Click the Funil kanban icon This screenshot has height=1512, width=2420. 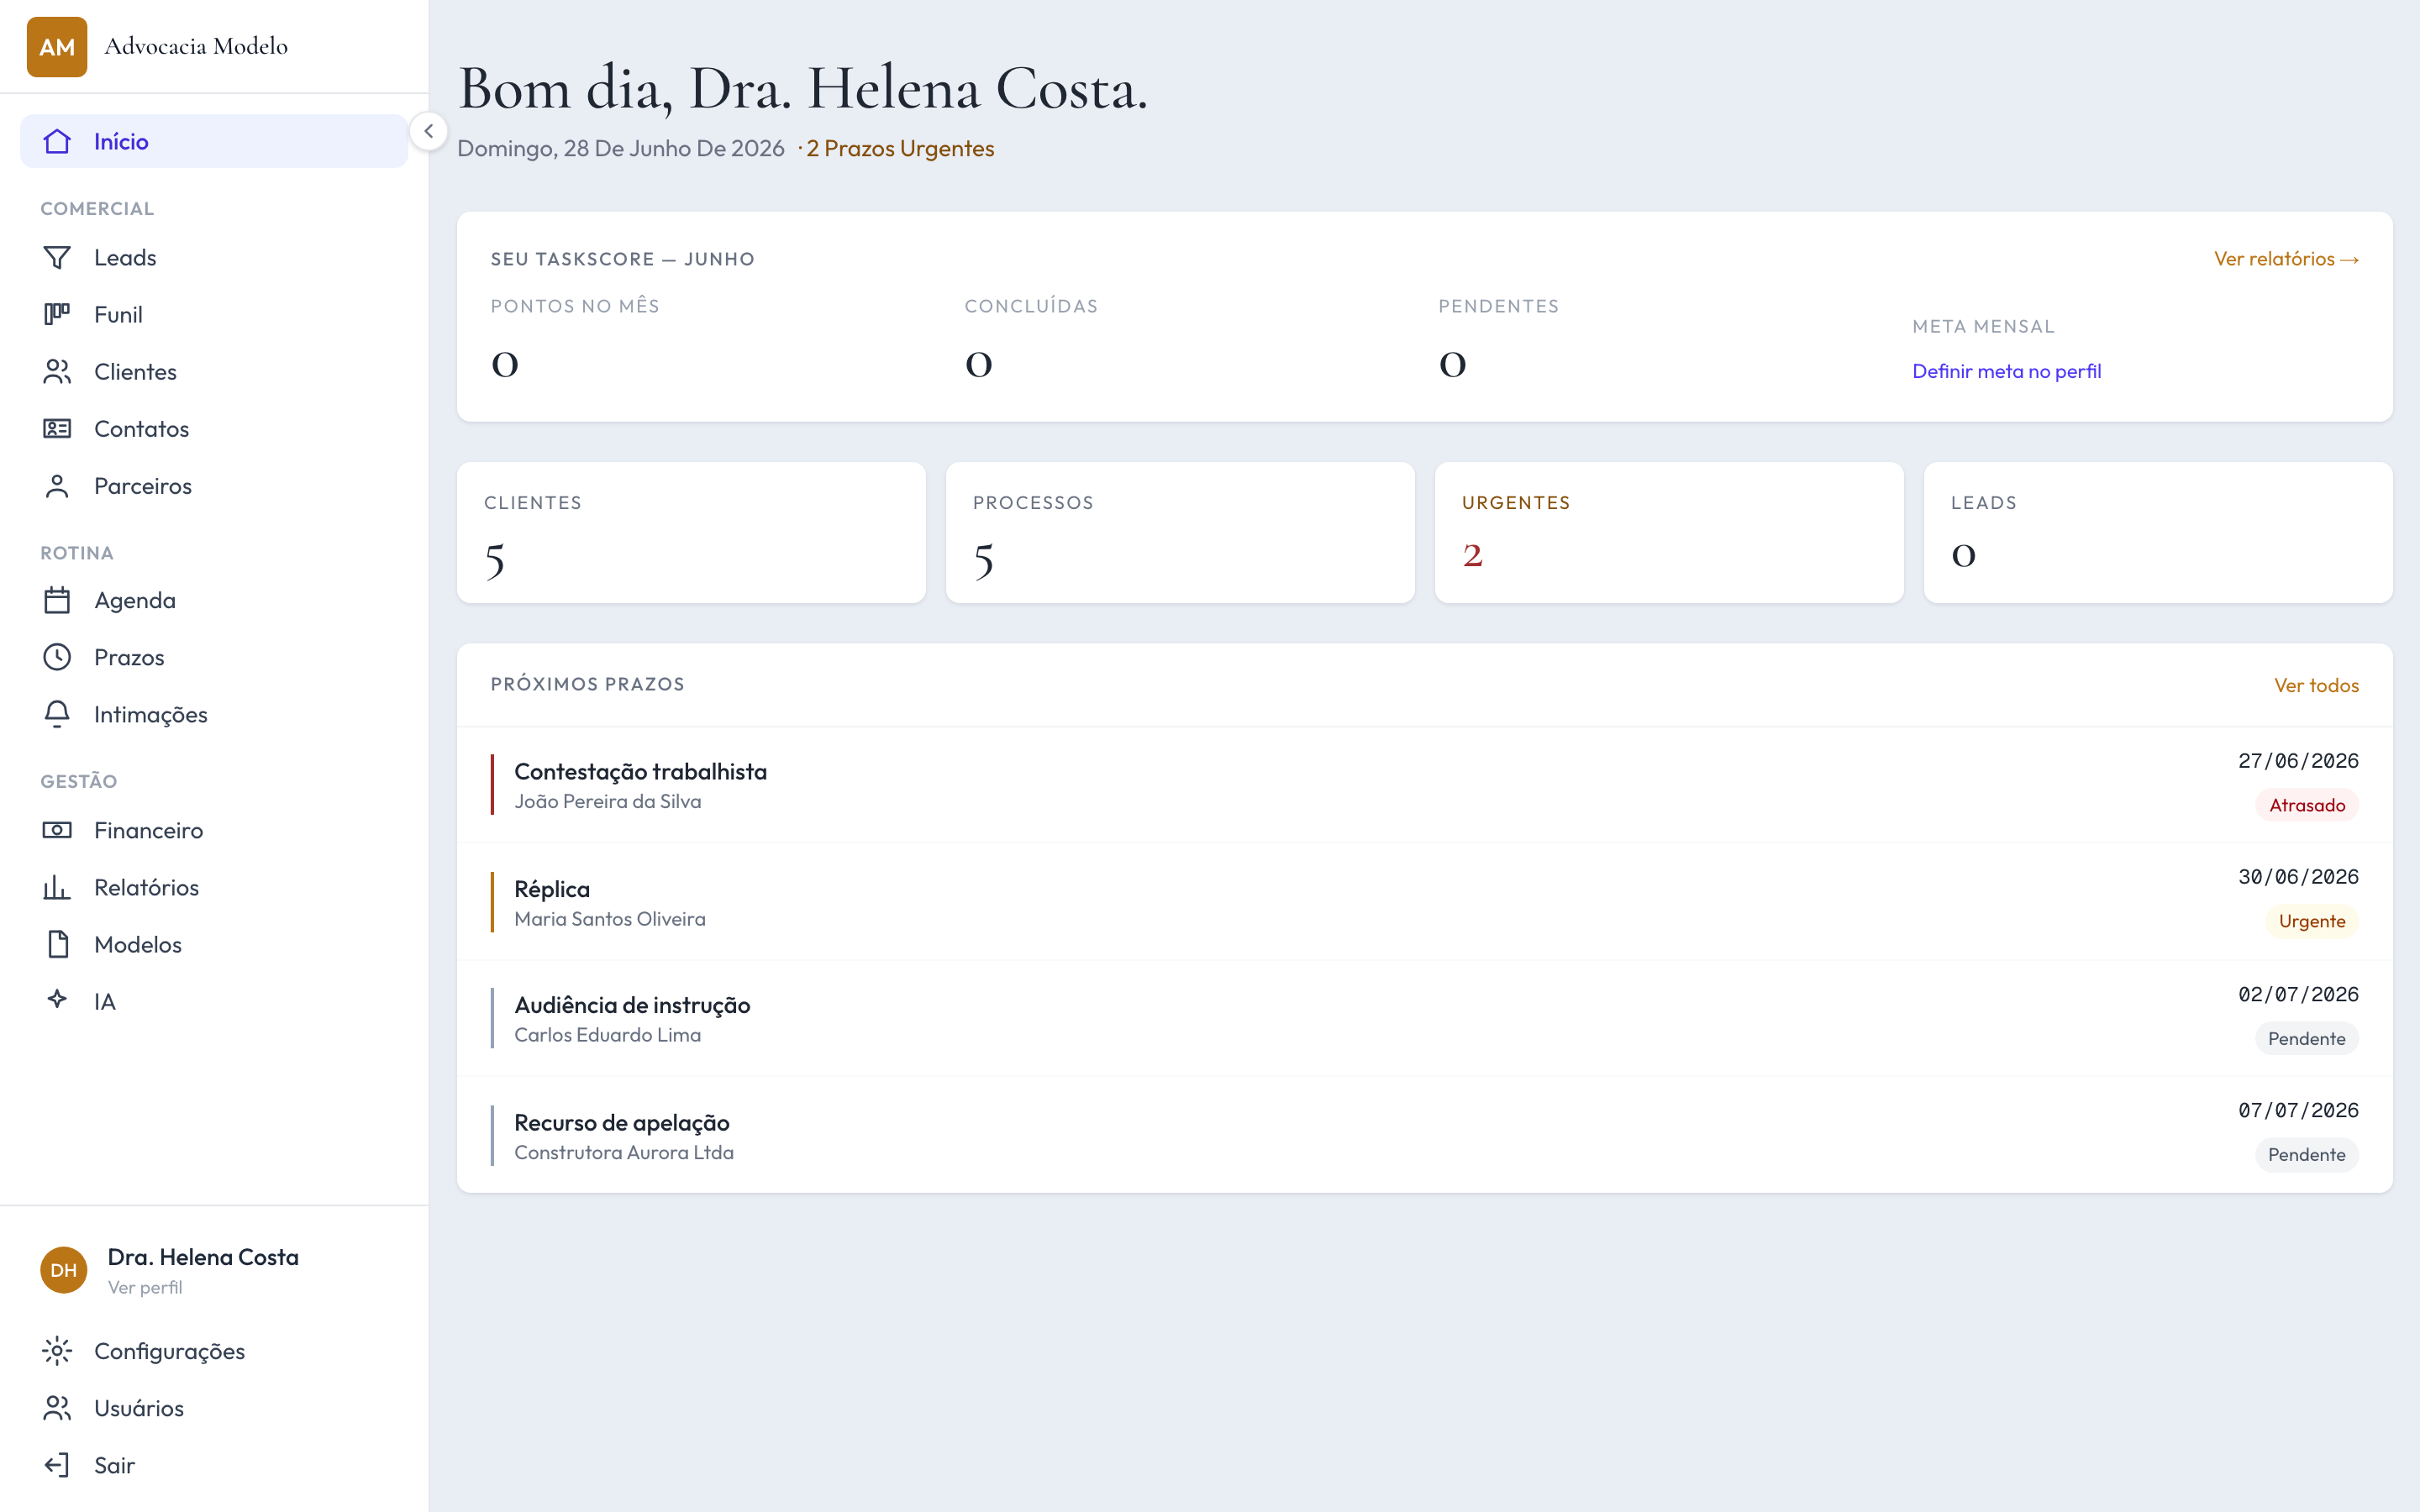[57, 315]
